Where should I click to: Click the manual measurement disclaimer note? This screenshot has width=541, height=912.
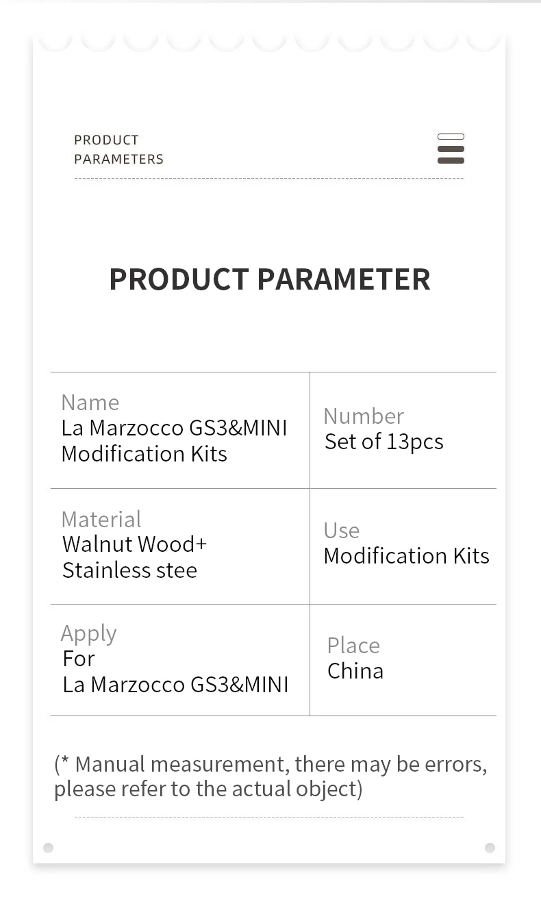[270, 776]
